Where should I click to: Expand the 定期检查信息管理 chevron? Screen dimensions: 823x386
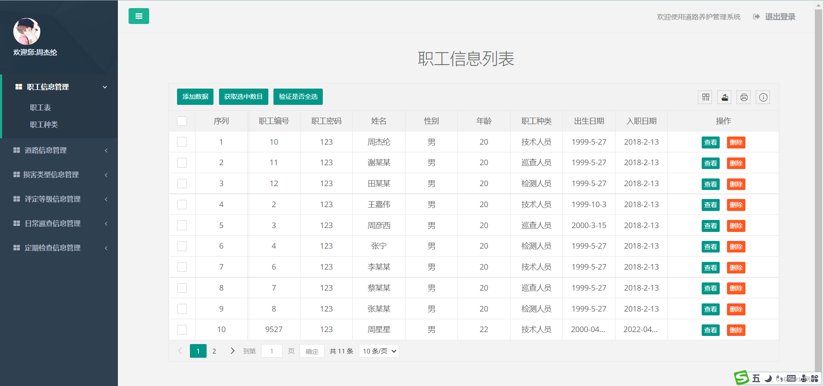(106, 248)
